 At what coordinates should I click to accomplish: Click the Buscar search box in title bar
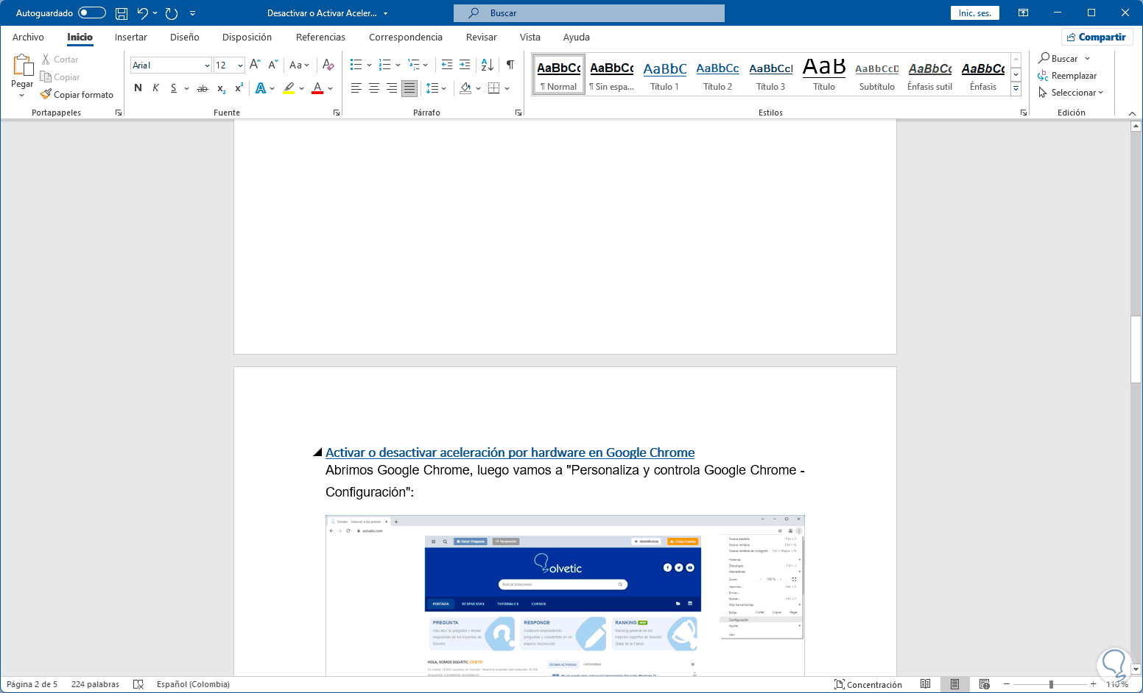coord(589,13)
